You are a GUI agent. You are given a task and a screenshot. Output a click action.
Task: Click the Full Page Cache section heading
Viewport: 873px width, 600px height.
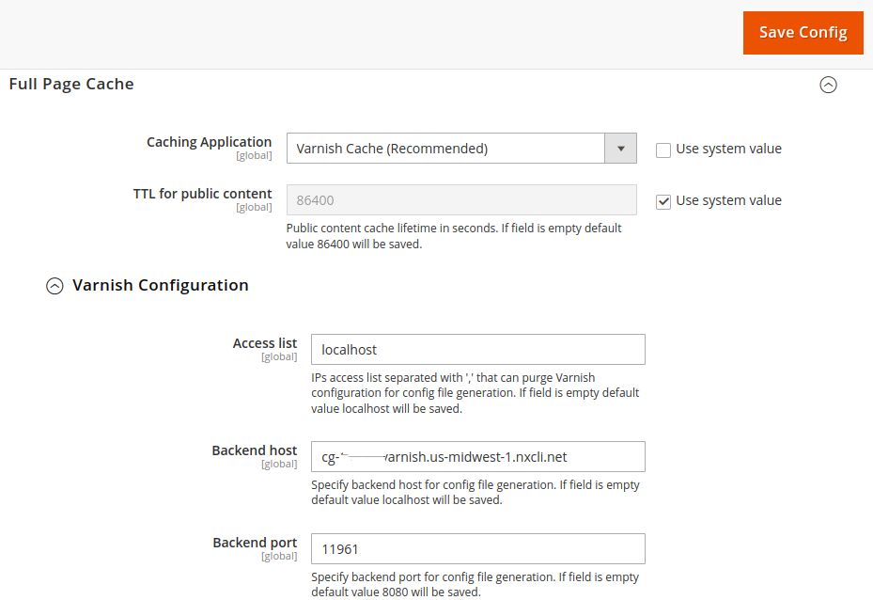click(70, 84)
